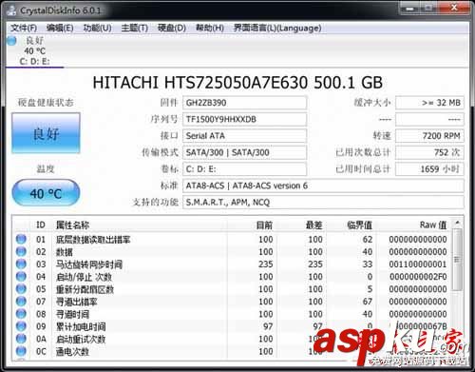
Task: Click the blue disk status orb at top
Action: point(12,41)
